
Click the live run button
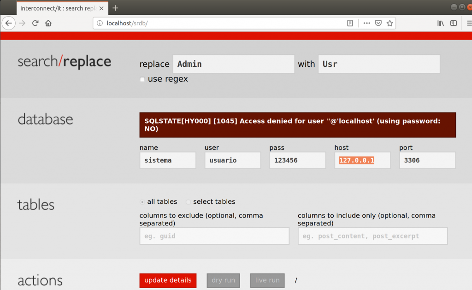[x=267, y=280]
